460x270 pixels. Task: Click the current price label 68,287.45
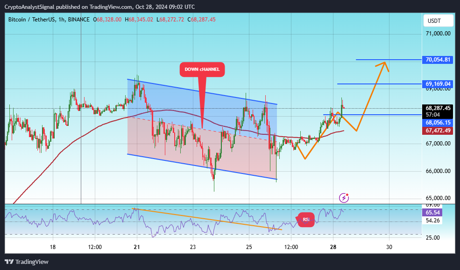click(438, 108)
